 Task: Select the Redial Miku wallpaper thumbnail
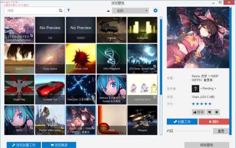[x=111, y=89]
